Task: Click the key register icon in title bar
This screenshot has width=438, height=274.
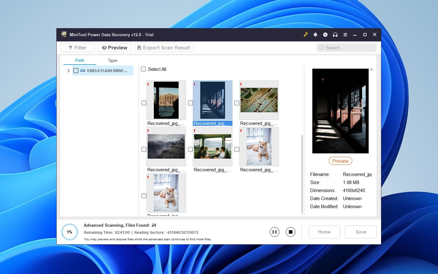Action: [x=306, y=35]
